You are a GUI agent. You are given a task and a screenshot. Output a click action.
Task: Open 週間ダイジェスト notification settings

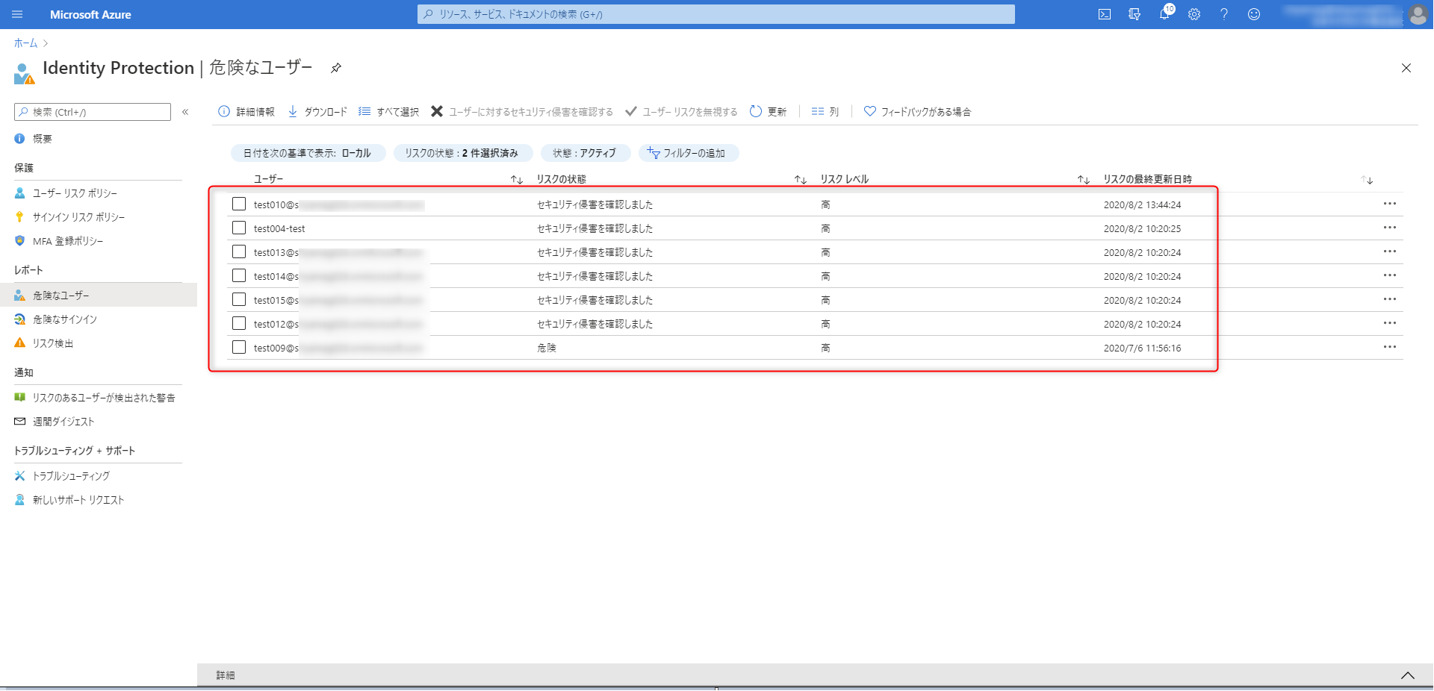(x=63, y=422)
